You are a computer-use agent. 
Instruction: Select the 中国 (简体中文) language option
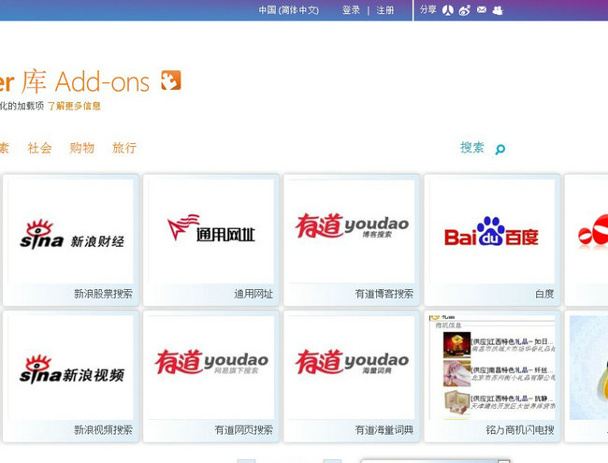click(288, 10)
